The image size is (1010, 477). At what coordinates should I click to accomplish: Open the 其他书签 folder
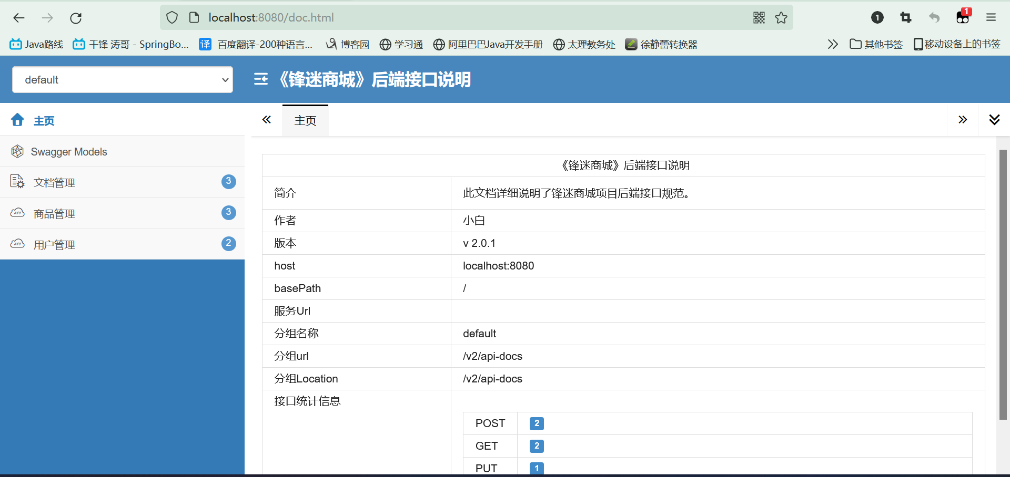click(x=876, y=44)
